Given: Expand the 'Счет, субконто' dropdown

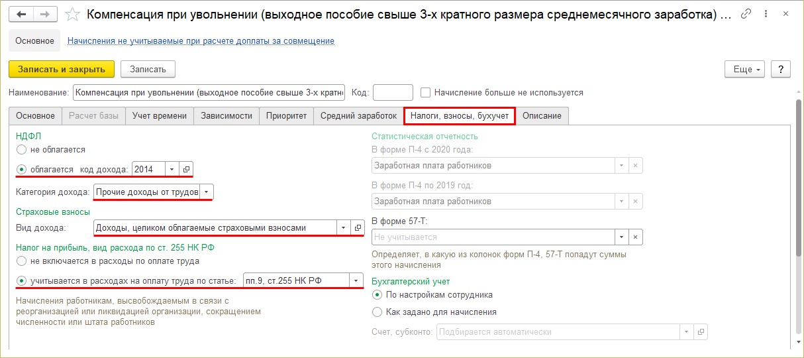Looking at the screenshot, I should click(x=687, y=331).
